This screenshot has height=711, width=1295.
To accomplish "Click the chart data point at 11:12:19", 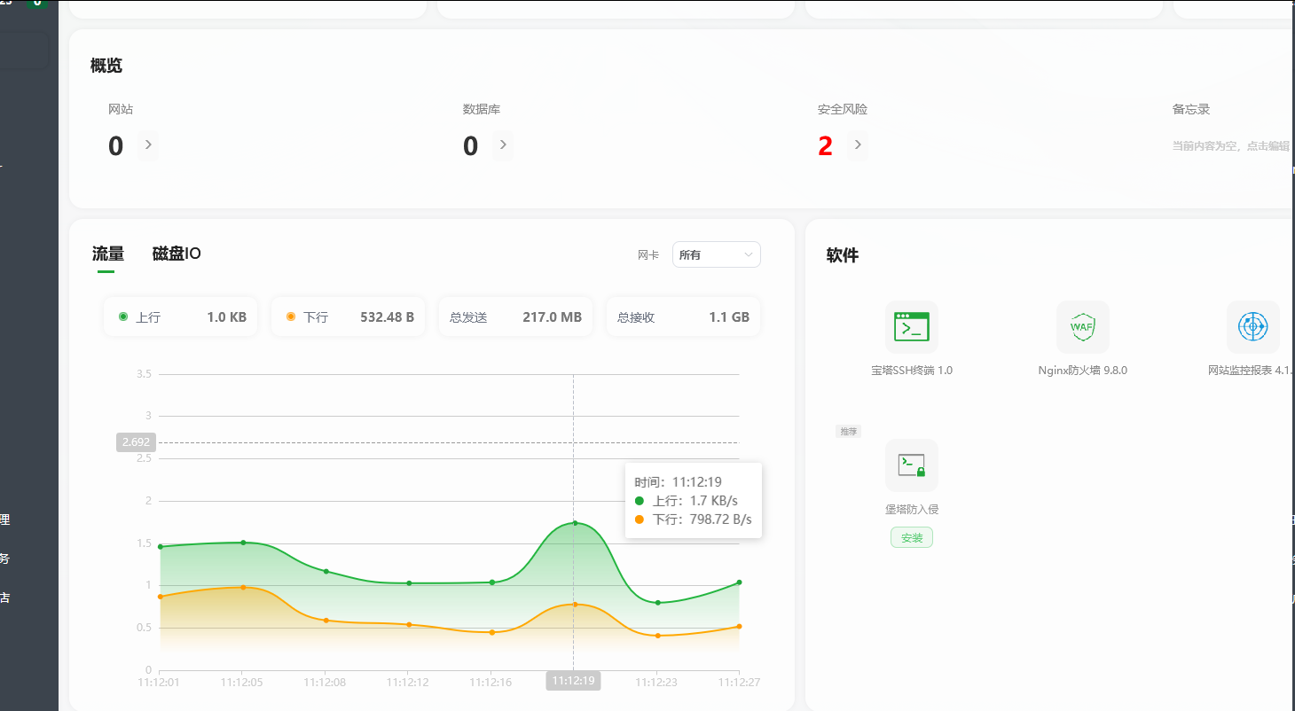I will (573, 522).
